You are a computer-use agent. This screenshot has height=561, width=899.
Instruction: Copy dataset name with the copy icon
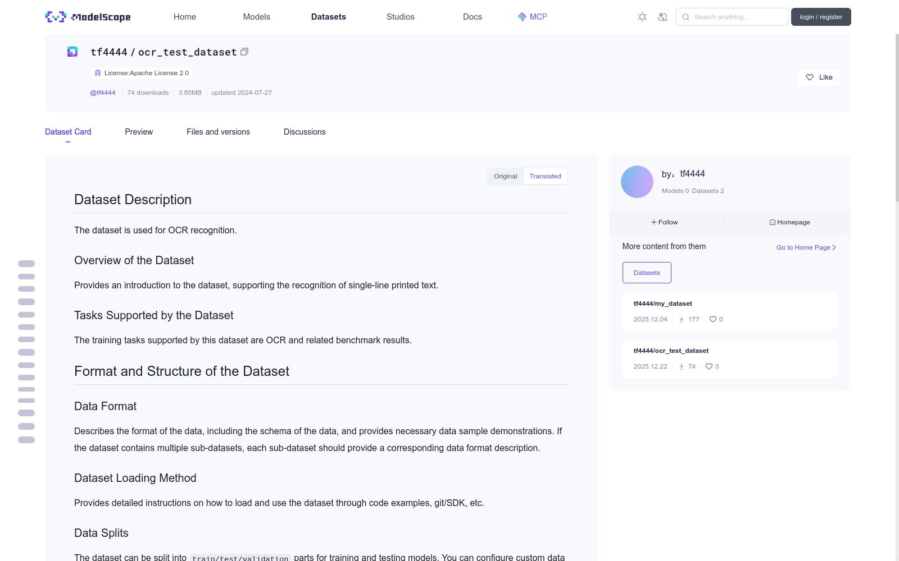pos(244,52)
